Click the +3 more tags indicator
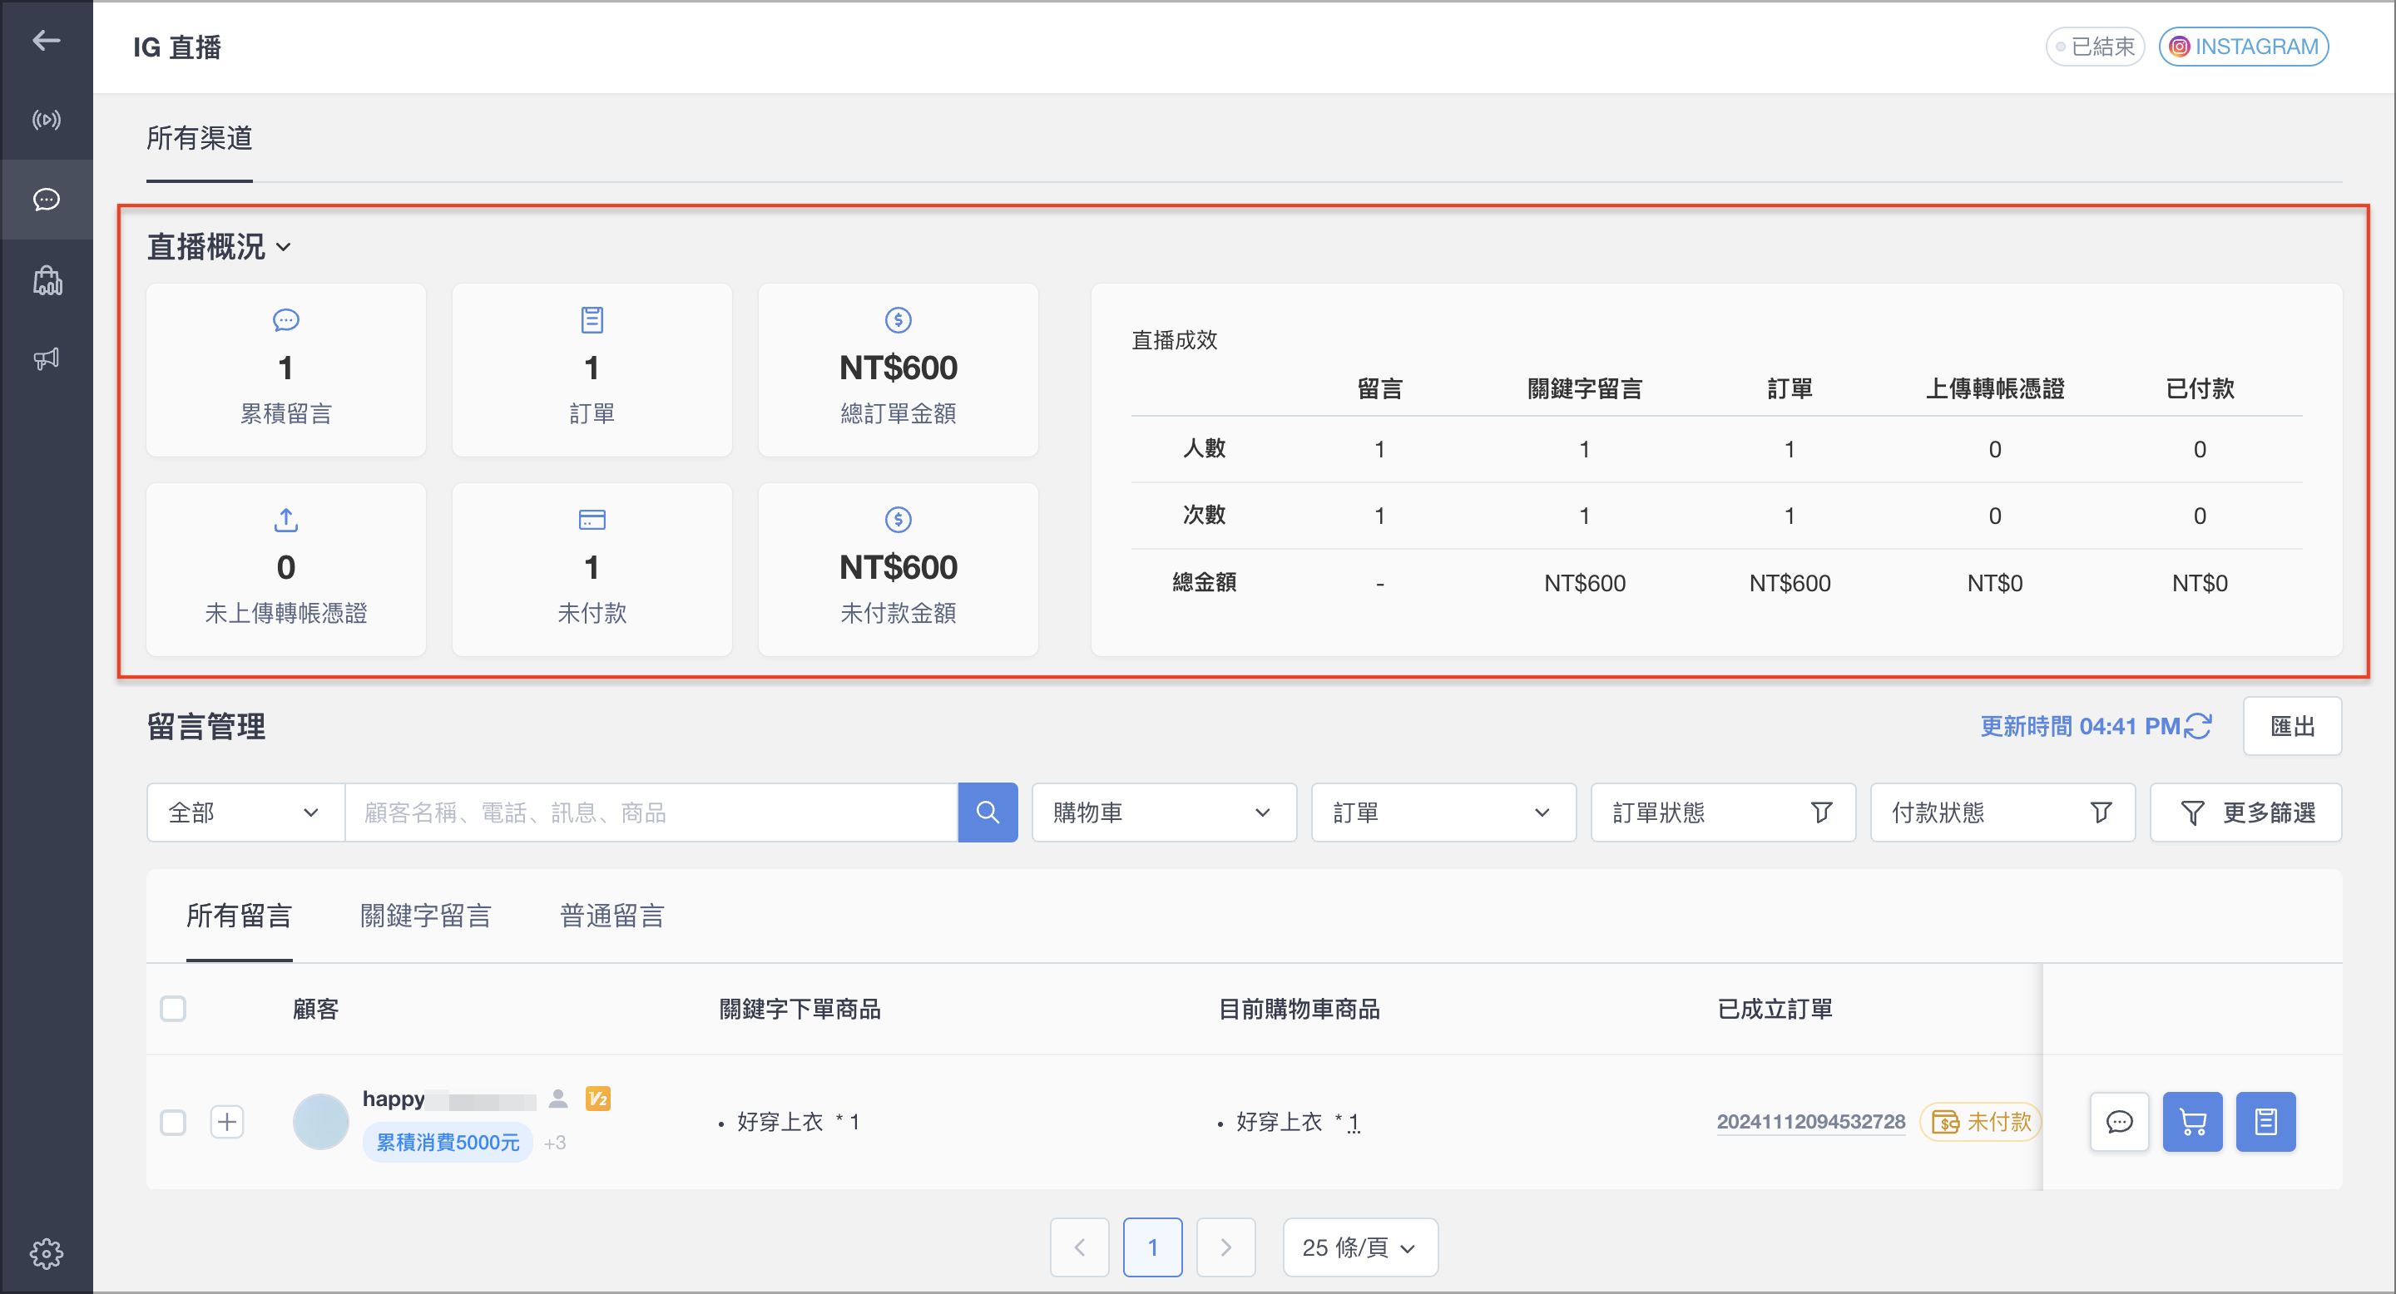Image resolution: width=2396 pixels, height=1294 pixels. (554, 1143)
